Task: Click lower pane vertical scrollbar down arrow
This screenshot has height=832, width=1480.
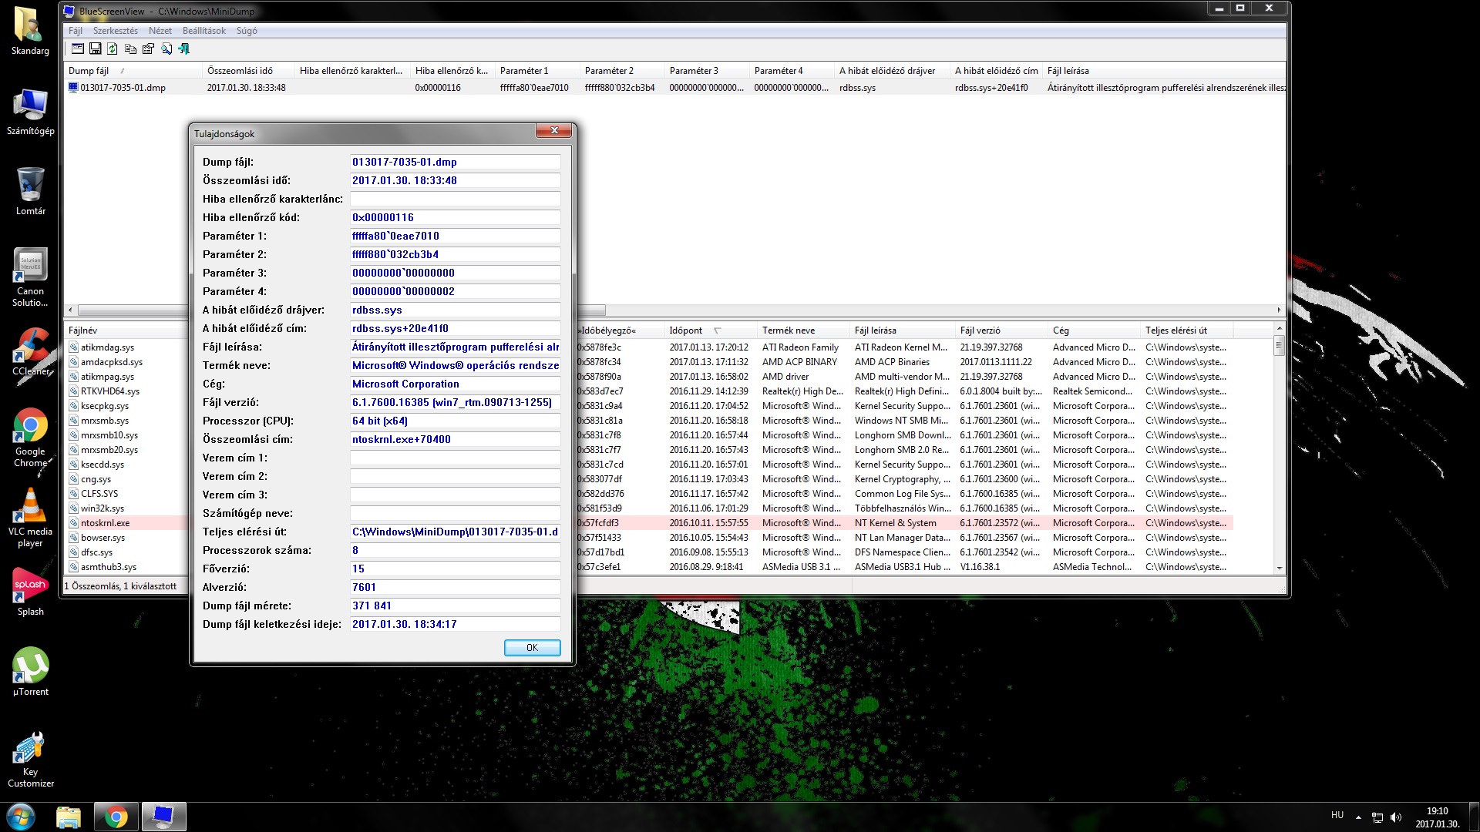Action: coord(1280,568)
